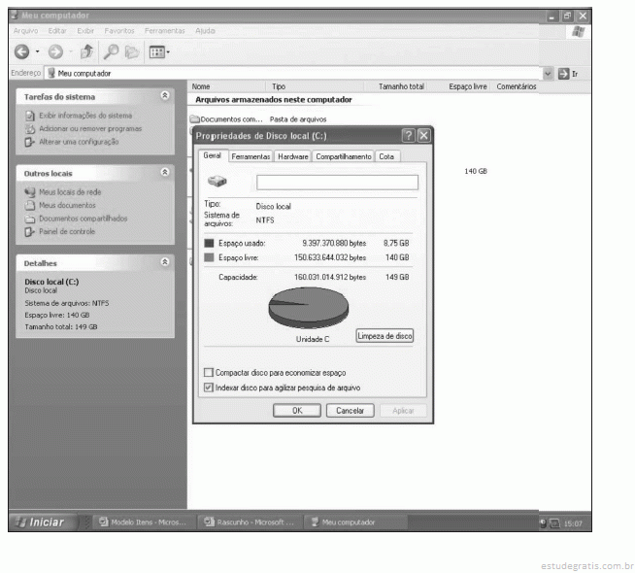This screenshot has width=635, height=573.
Task: Click the Exibir informações do sistema icon
Action: pos(30,116)
